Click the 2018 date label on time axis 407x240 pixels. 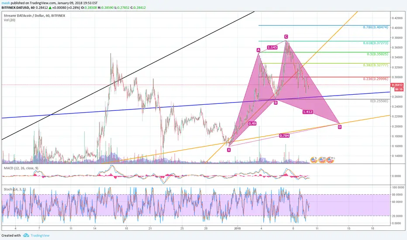[x=238, y=229]
